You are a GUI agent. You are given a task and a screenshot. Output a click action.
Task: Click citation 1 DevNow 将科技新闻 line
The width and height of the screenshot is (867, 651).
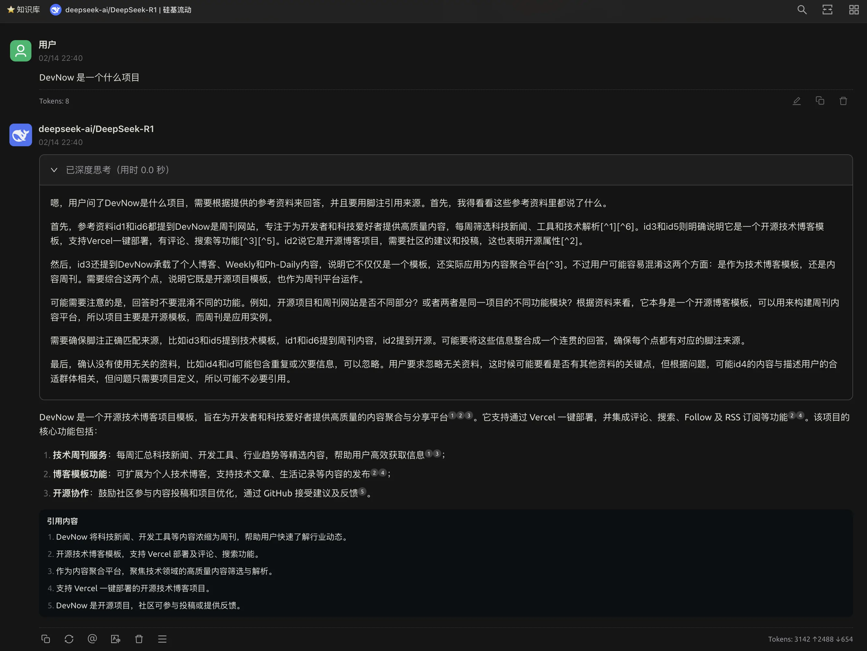click(x=202, y=537)
